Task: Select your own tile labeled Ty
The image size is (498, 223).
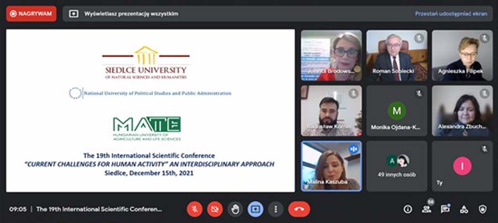Action: (x=462, y=166)
